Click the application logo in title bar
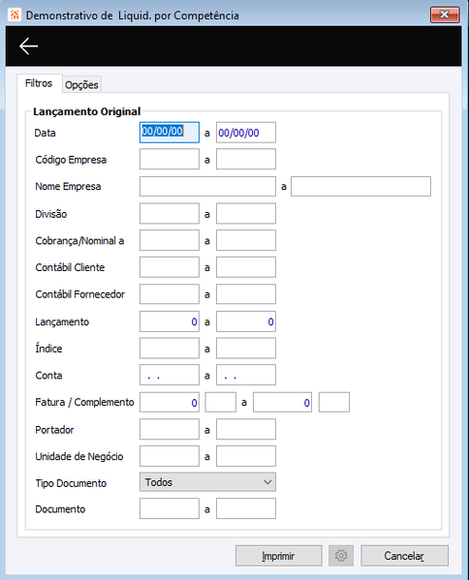This screenshot has height=580, width=469. pos(15,15)
